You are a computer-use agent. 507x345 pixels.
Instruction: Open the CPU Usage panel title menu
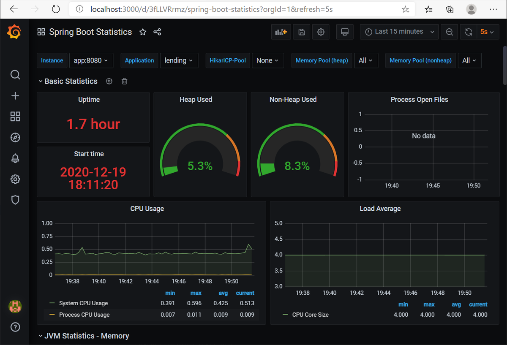[147, 209]
